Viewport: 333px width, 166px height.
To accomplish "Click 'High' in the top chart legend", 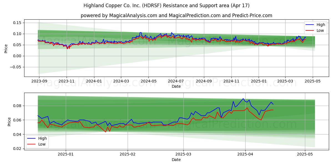I will (321, 25).
